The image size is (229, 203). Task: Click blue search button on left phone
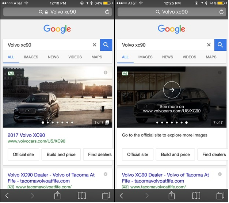(x=106, y=45)
